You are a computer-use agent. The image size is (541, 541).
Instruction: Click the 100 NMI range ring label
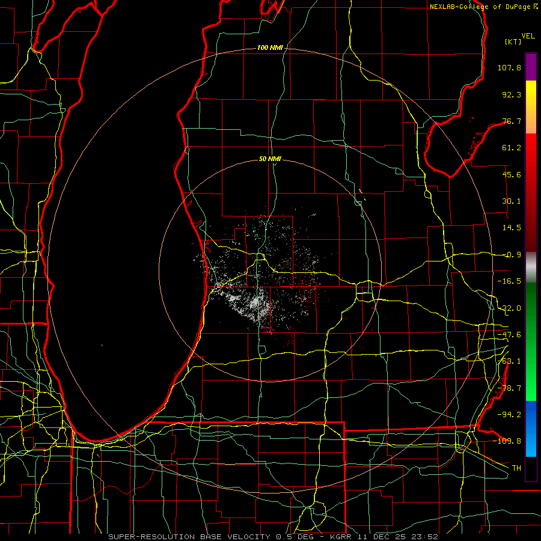click(x=270, y=47)
